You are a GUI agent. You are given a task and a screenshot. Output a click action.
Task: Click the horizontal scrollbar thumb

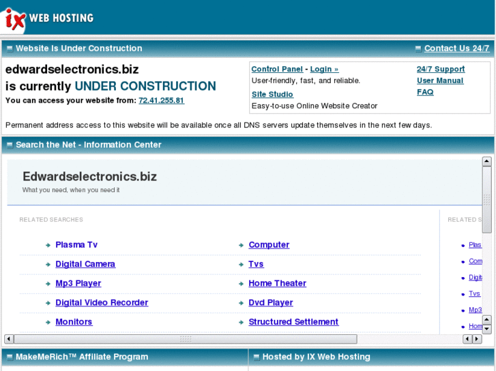coord(186,339)
